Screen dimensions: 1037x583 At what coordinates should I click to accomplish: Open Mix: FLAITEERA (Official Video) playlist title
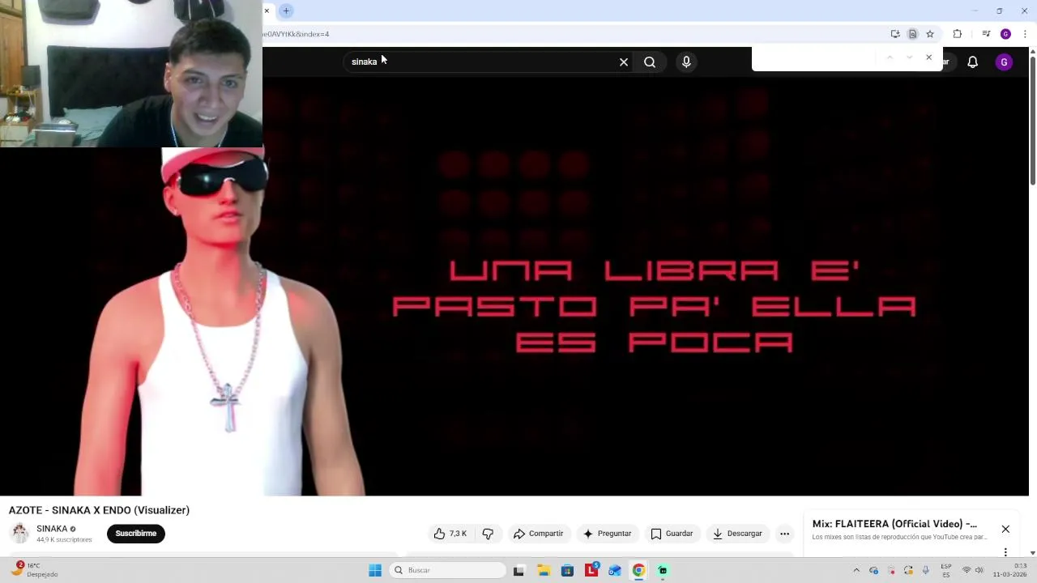tap(894, 524)
